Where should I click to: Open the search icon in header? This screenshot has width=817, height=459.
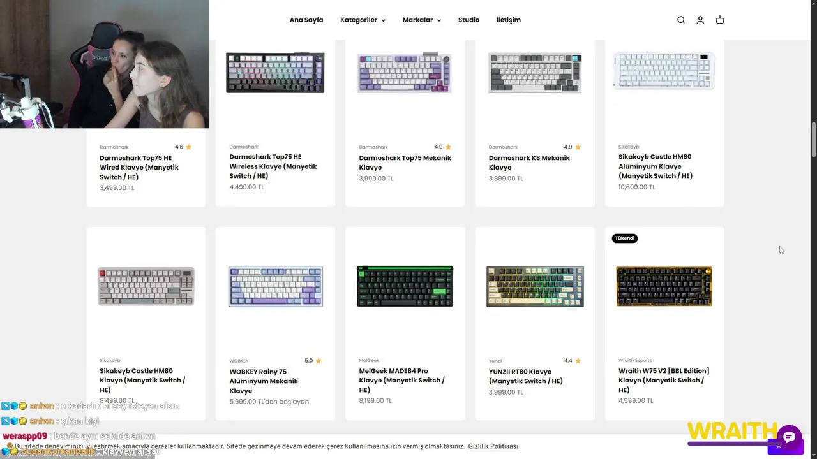click(x=681, y=20)
